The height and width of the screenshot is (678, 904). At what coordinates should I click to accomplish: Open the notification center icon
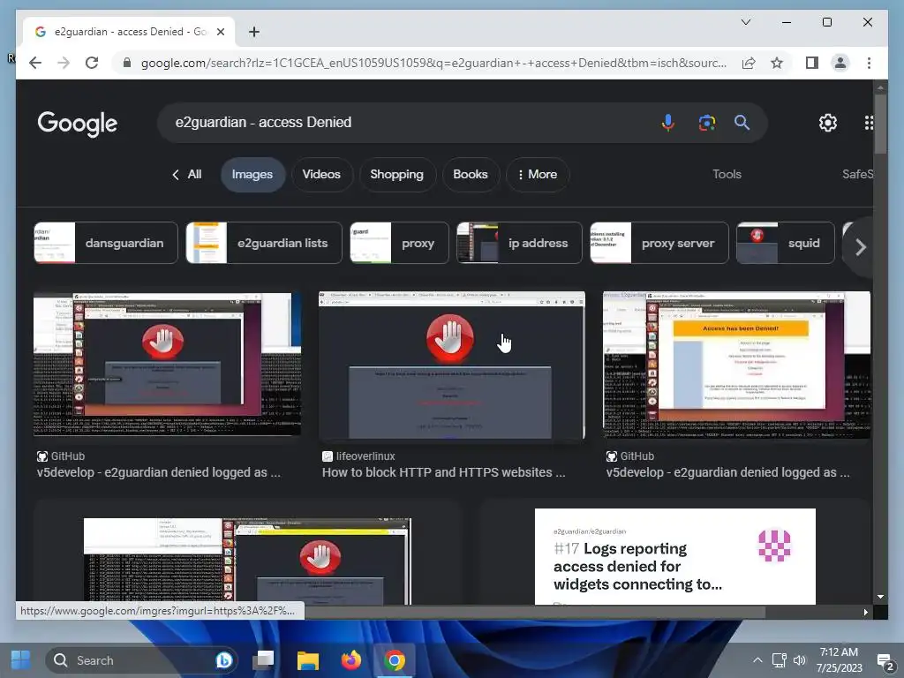coord(885,660)
